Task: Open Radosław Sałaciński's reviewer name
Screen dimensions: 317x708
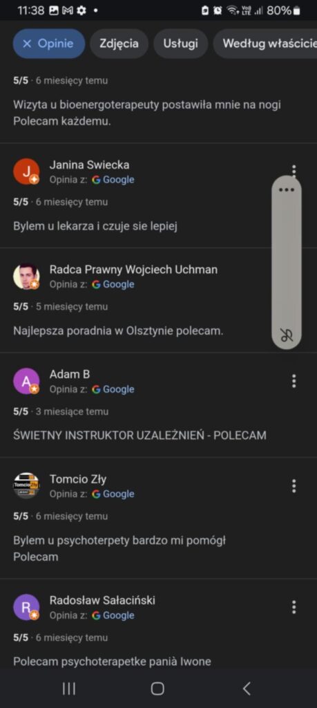Action: pyautogui.click(x=102, y=600)
